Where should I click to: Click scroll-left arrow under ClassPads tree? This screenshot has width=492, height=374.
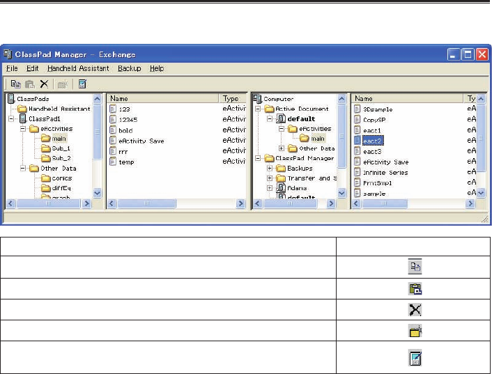click(x=10, y=204)
